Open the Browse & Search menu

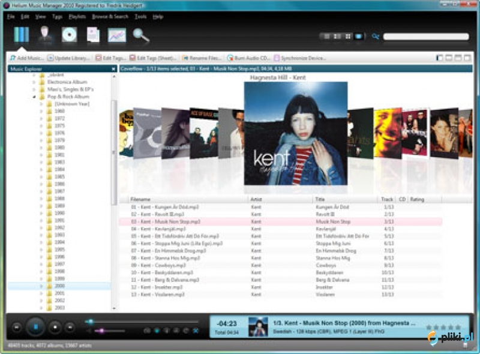110,17
